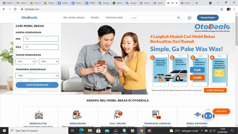Click the search magnifier icon

point(178,18)
